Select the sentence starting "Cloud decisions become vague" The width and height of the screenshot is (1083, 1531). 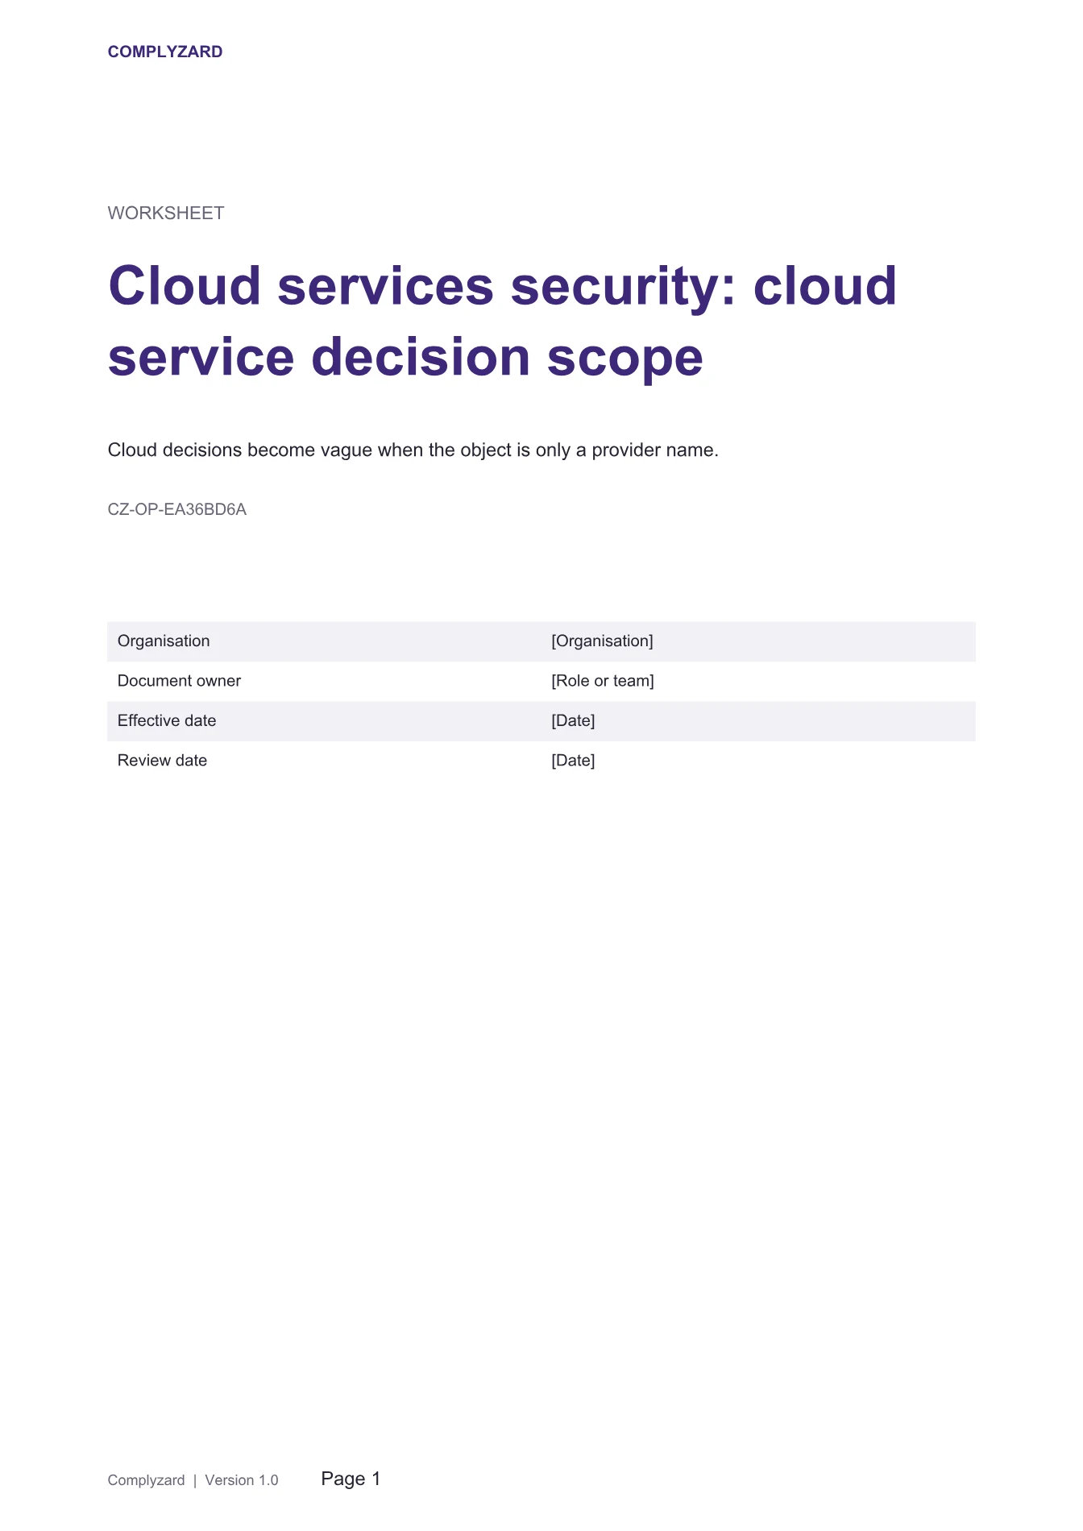(413, 450)
